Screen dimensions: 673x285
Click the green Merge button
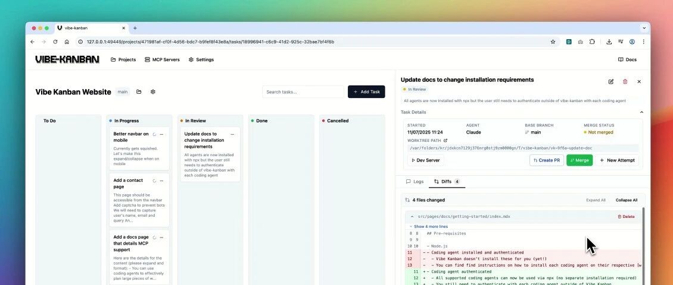[579, 160]
